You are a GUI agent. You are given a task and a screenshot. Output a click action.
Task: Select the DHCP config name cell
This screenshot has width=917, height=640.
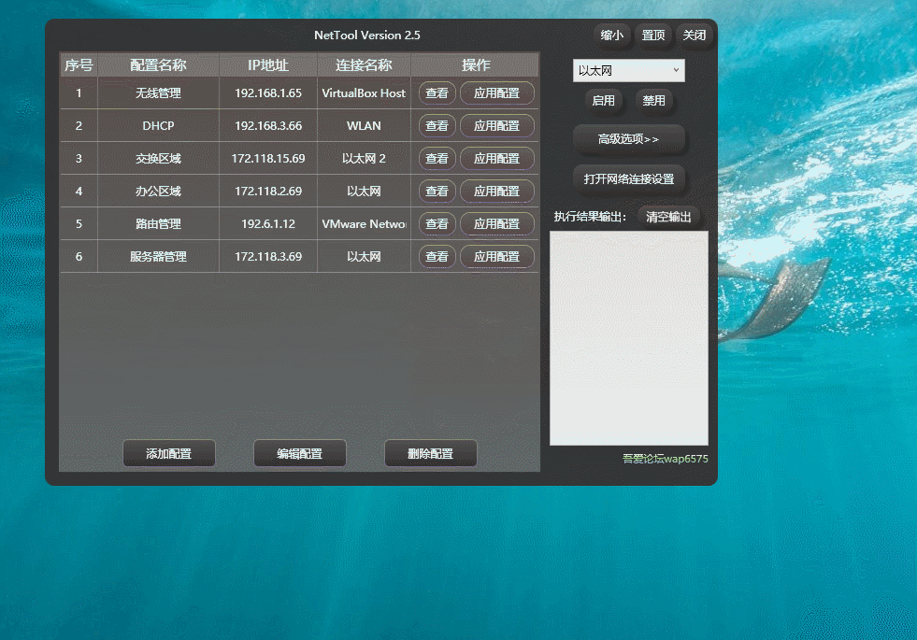tap(158, 125)
